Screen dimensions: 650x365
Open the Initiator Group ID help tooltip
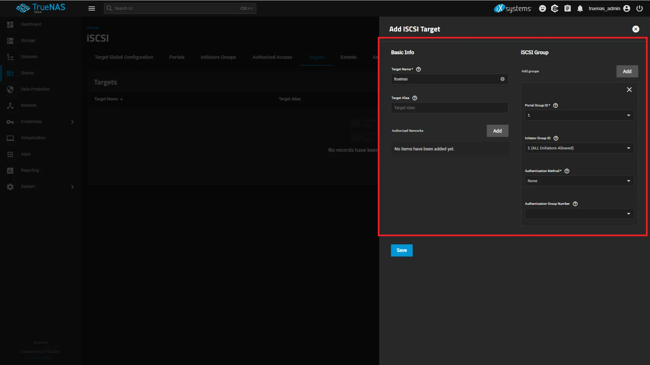pos(556,138)
